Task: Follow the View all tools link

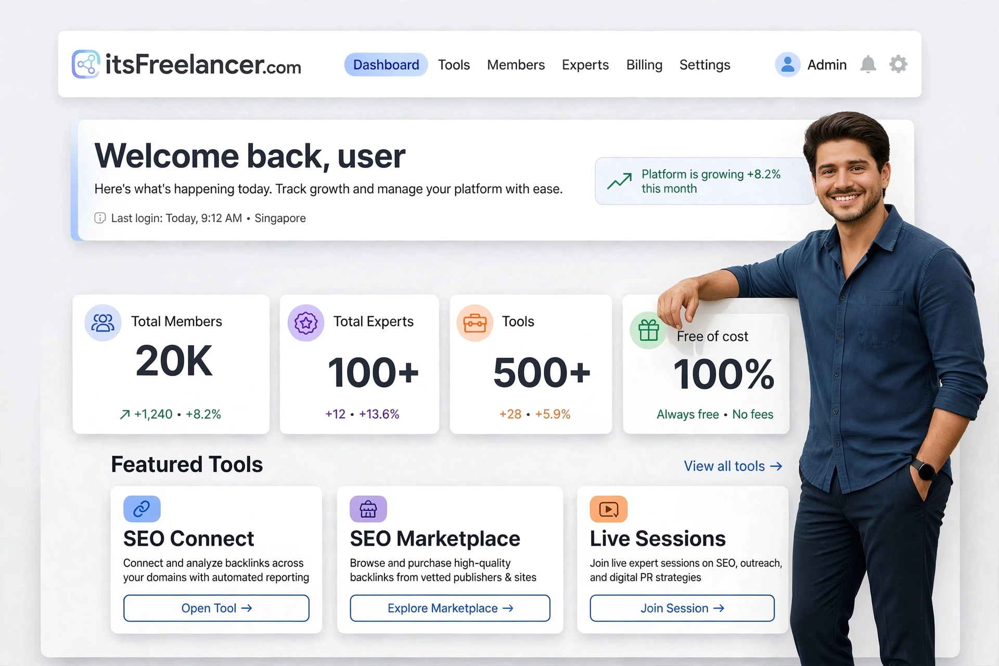Action: click(733, 466)
